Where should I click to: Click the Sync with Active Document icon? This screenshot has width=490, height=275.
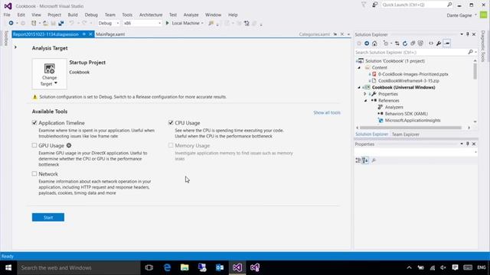click(x=397, y=44)
